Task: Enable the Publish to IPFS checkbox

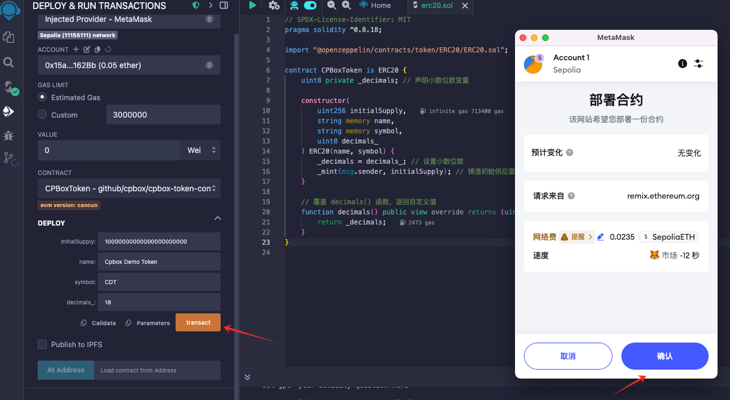Action: click(42, 344)
